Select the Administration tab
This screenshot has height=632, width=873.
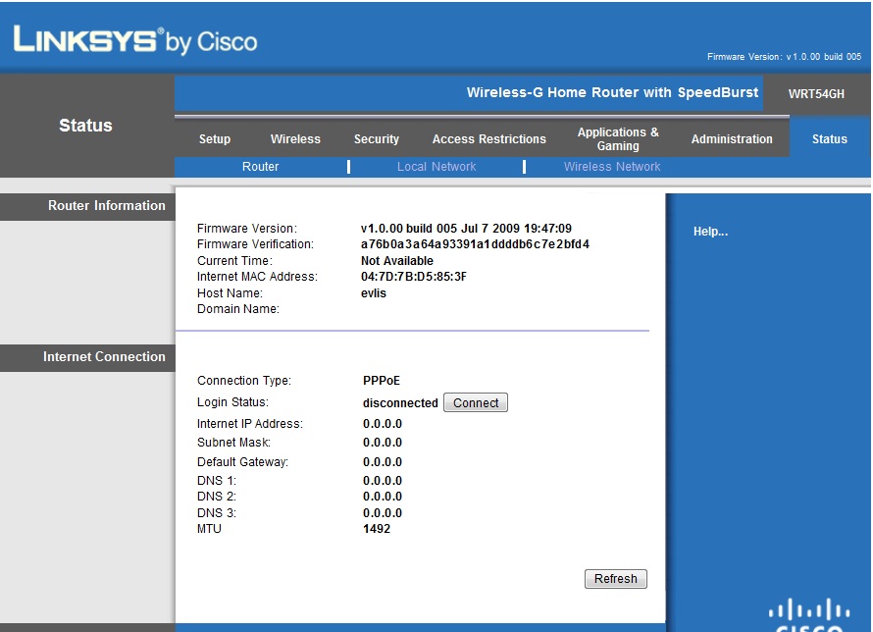click(x=732, y=139)
